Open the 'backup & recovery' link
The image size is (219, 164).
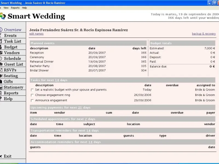204,34
